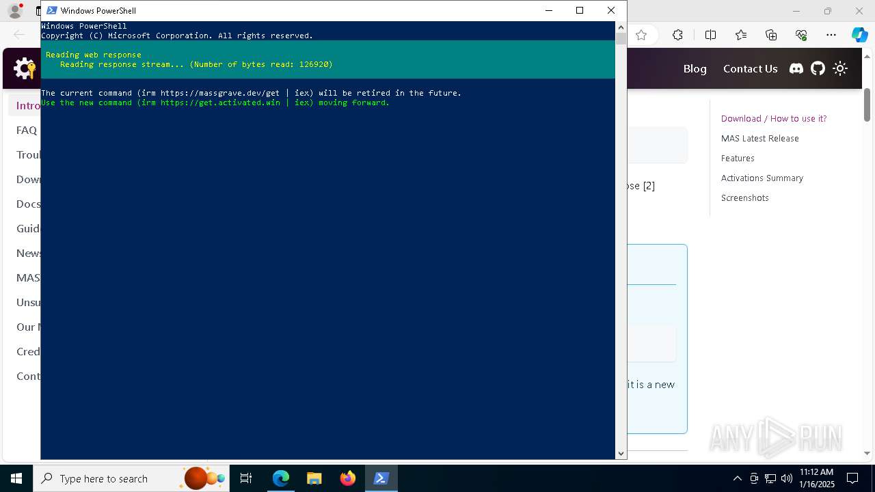Open the Copilot icon in Edge
Image resolution: width=875 pixels, height=492 pixels.
(859, 35)
